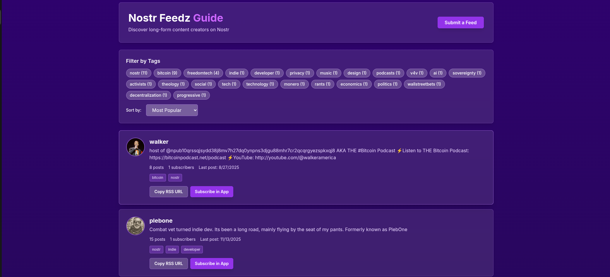Filter by the podcasts (1) tag
This screenshot has width=610, height=277.
(388, 73)
